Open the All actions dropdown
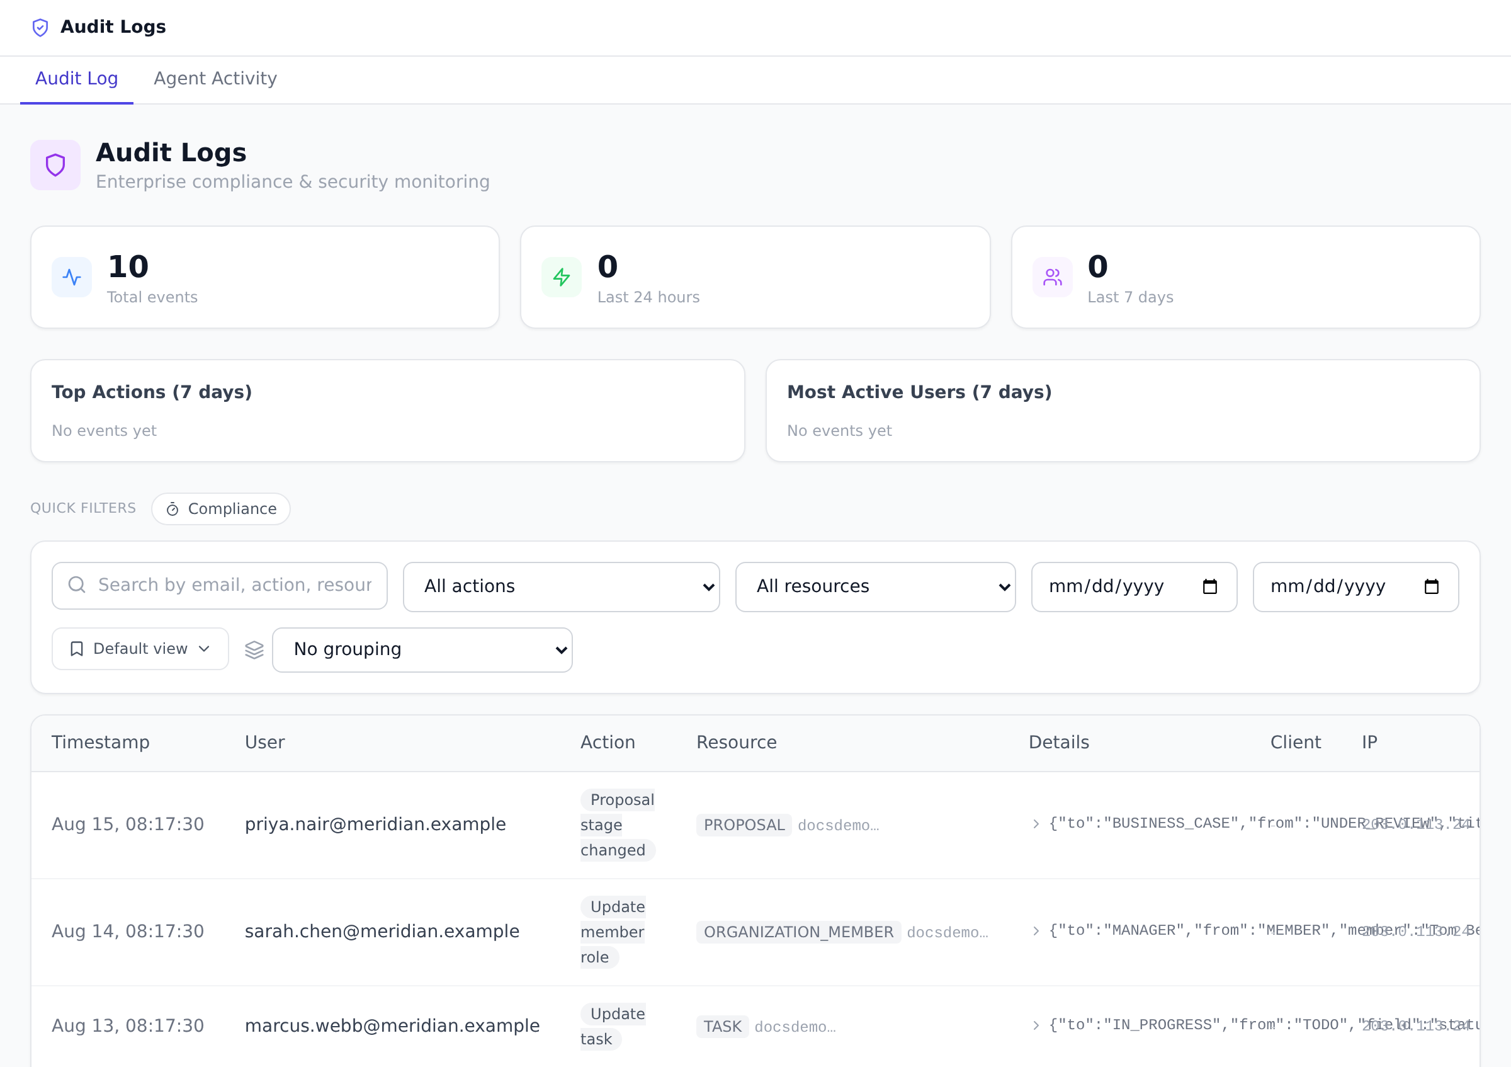This screenshot has height=1067, width=1511. 562,586
